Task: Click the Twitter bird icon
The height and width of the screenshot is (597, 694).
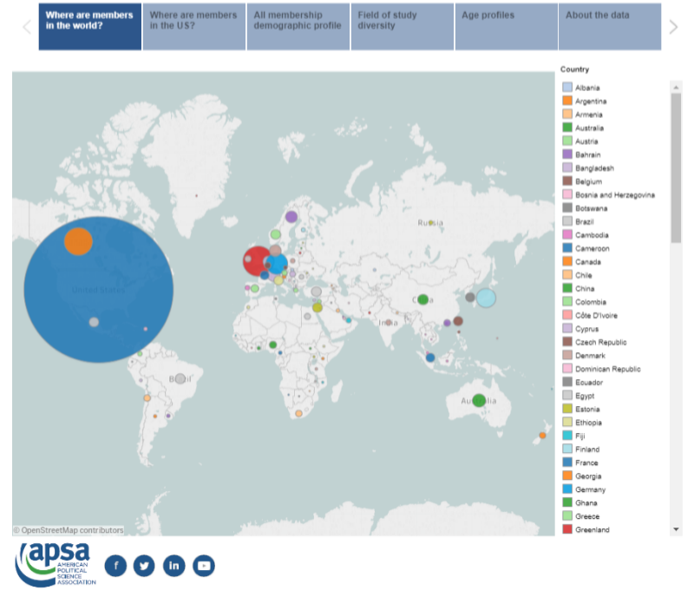Action: [x=145, y=564]
